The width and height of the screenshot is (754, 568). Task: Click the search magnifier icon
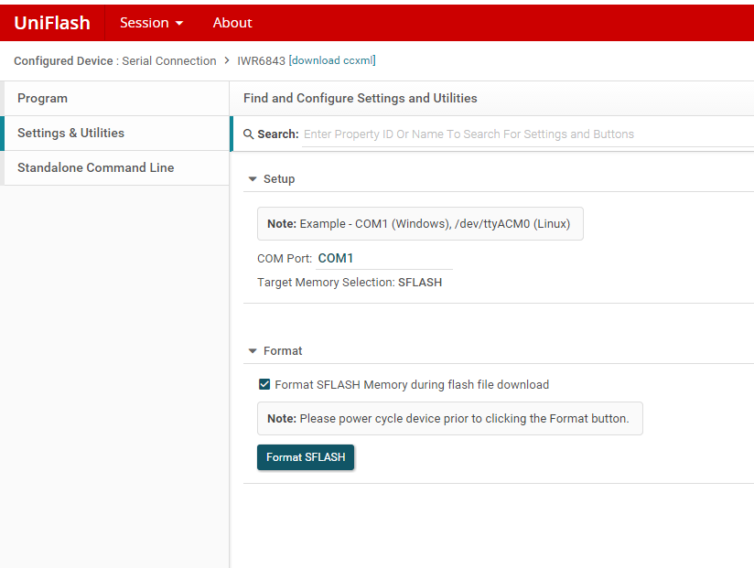click(248, 134)
